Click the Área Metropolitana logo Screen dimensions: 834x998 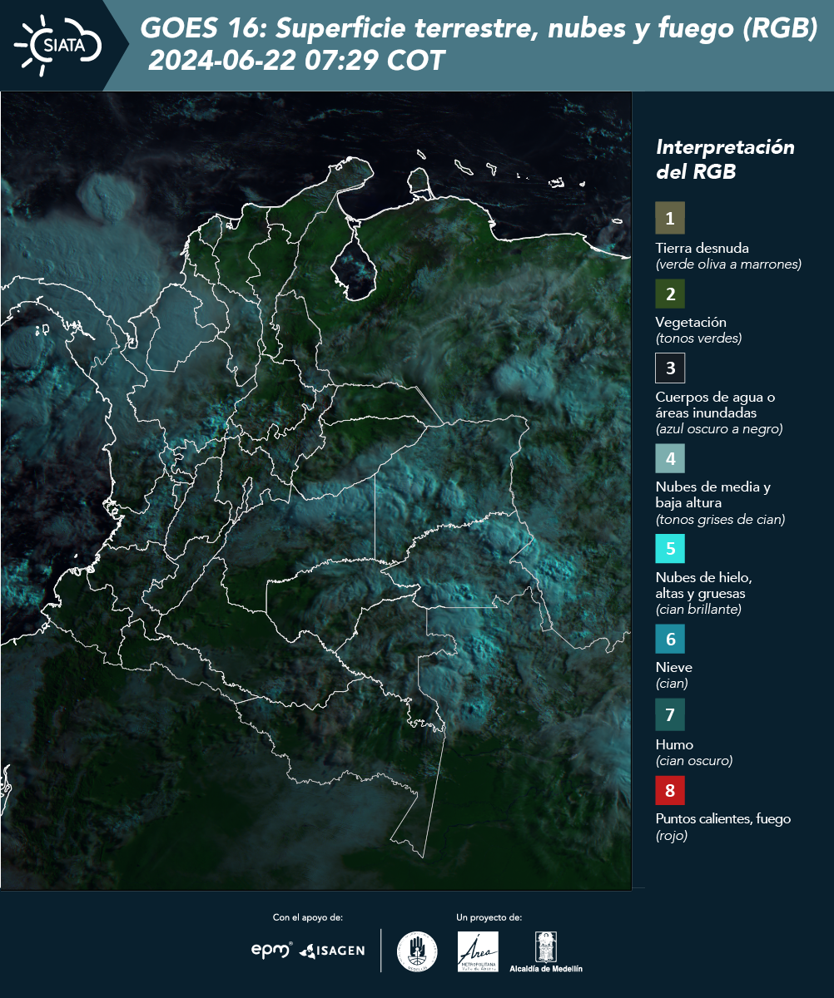point(479,951)
